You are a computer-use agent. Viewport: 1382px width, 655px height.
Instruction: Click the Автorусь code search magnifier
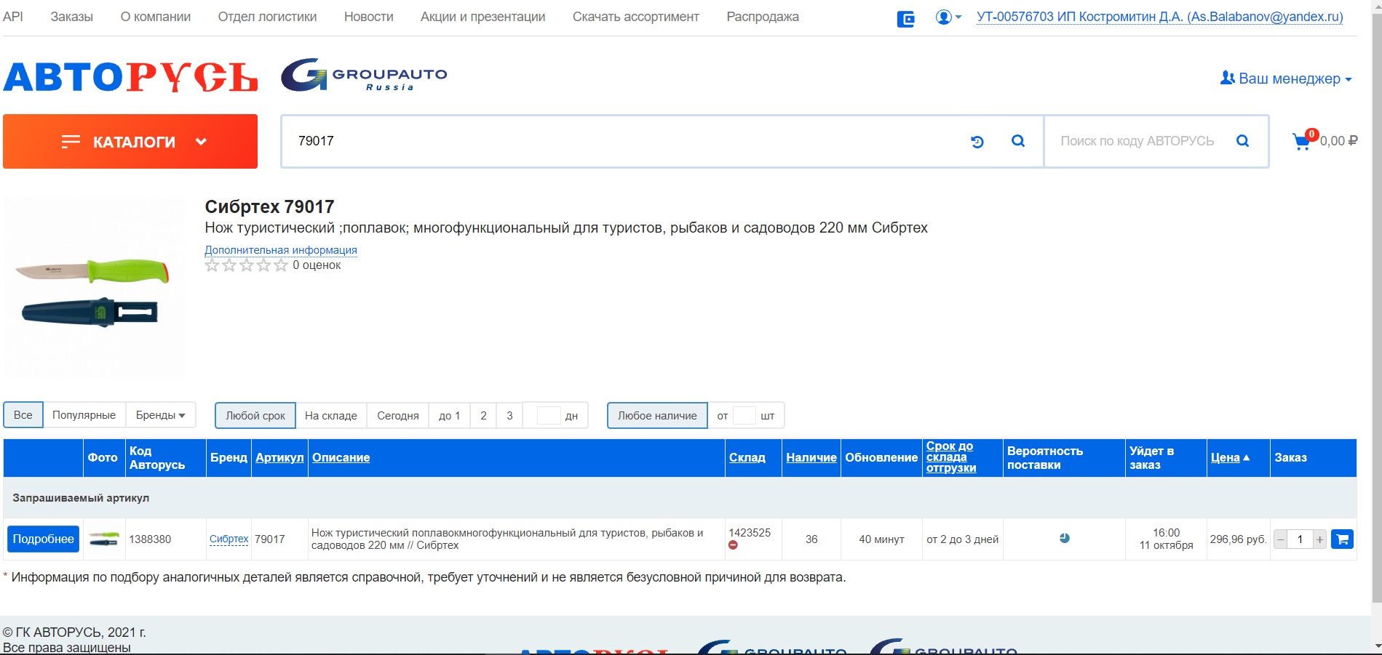(x=1243, y=141)
